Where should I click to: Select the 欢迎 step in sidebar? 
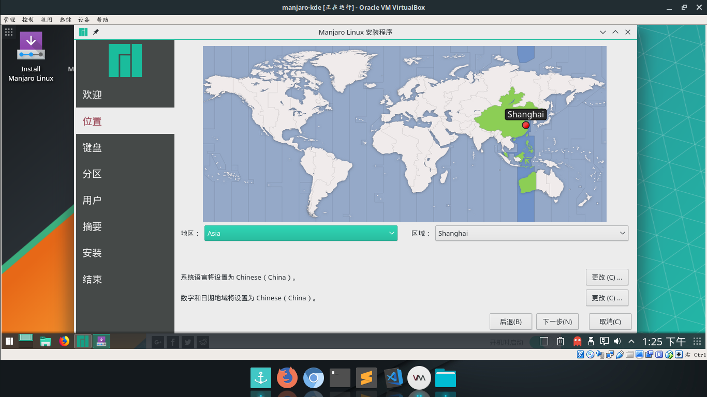pyautogui.click(x=125, y=95)
